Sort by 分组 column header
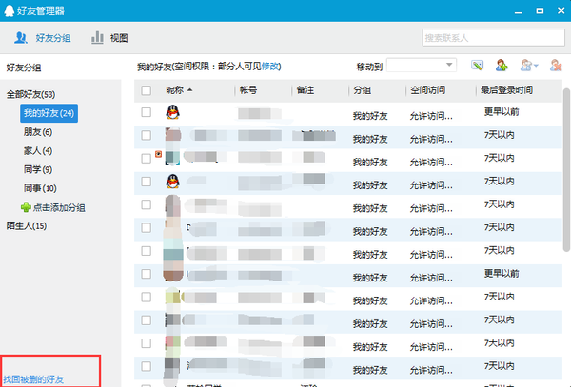Screen dimensions: 571x387 point(363,89)
